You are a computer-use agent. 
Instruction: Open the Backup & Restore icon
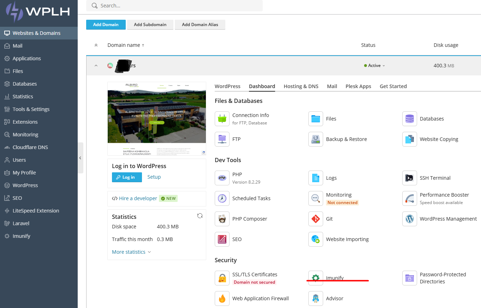coord(316,139)
